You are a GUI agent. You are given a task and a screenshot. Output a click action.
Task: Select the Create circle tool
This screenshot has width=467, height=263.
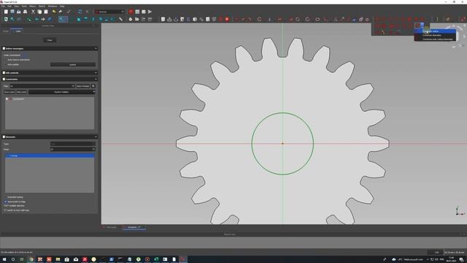pyautogui.click(x=260, y=19)
